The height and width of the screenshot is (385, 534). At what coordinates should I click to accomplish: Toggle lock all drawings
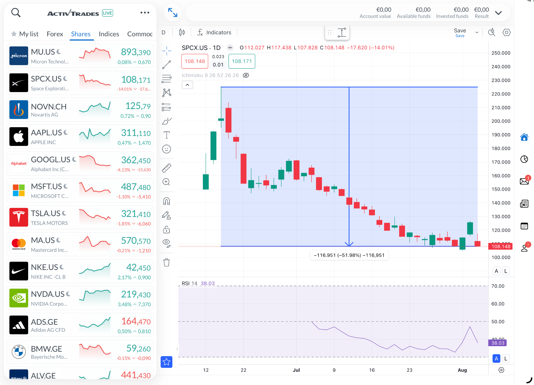tap(167, 229)
